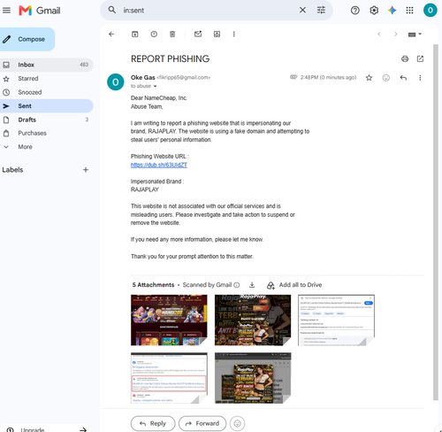The height and width of the screenshot is (432, 442).
Task: Click the Compose button
Action: [x=27, y=39]
